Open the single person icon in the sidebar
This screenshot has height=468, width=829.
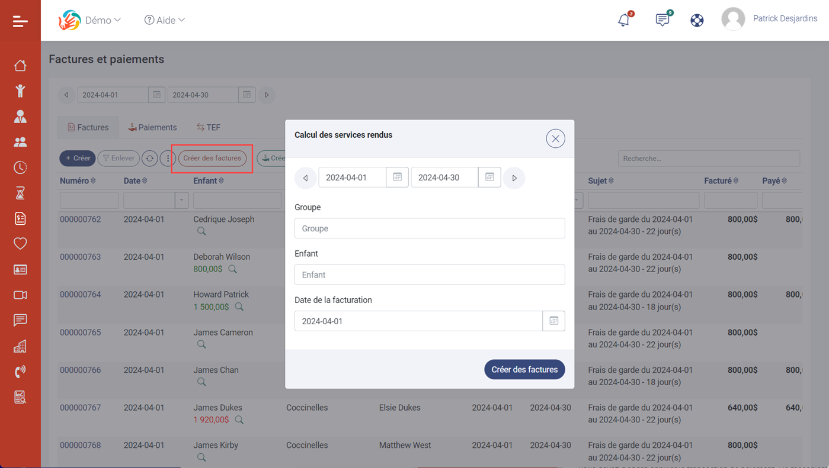20,117
